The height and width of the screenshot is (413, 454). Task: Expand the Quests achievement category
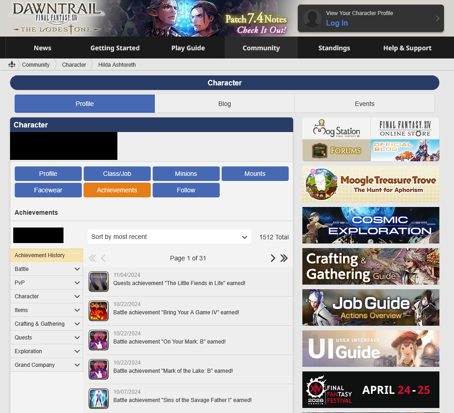click(x=46, y=338)
